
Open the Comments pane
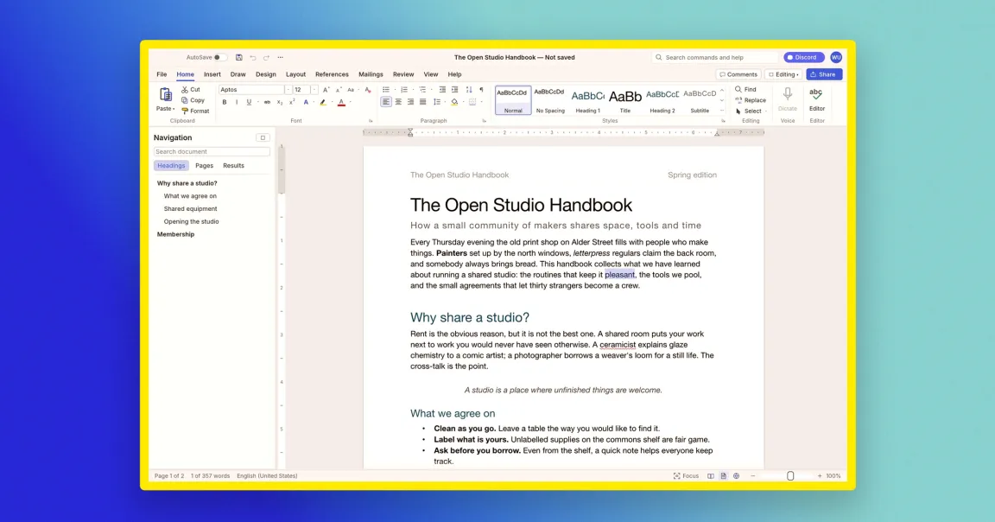738,75
